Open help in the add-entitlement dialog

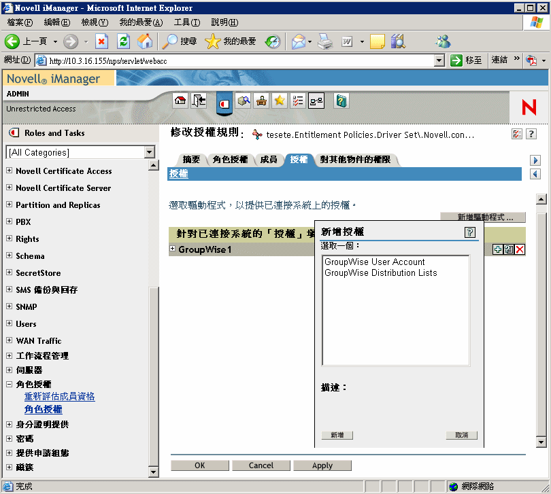(x=470, y=232)
